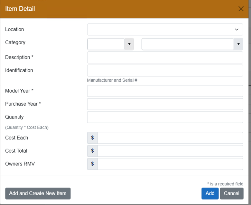Open the Location dropdown
Image resolution: width=251 pixels, height=205 pixels.
coord(165,30)
